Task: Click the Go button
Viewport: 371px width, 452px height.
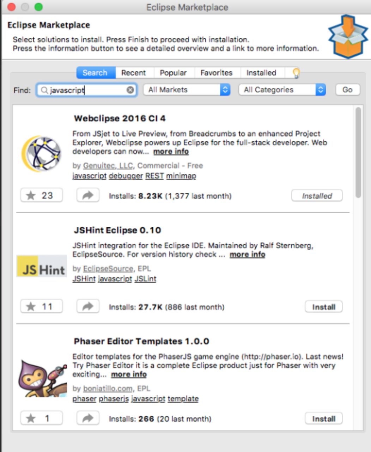Action: 347,90
